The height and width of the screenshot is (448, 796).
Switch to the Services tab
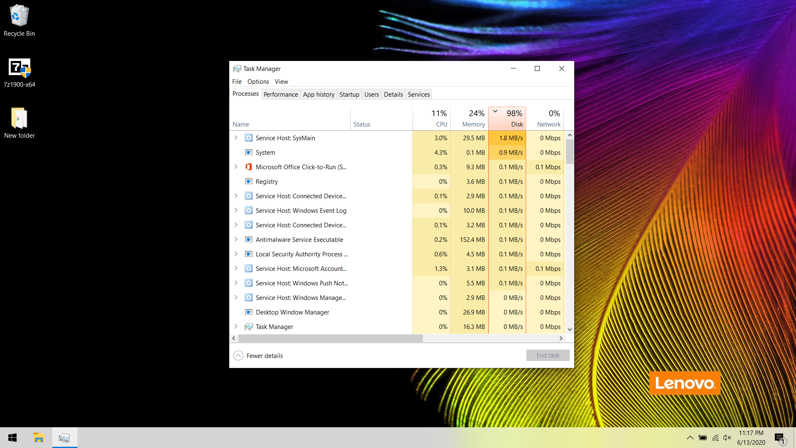coord(419,95)
